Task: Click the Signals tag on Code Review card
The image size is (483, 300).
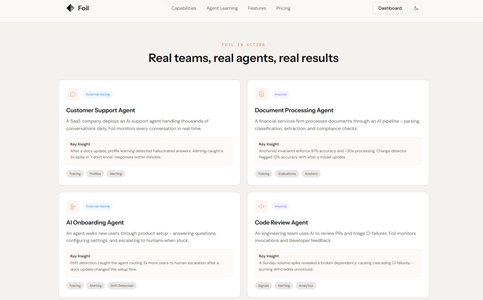Action: click(263, 286)
